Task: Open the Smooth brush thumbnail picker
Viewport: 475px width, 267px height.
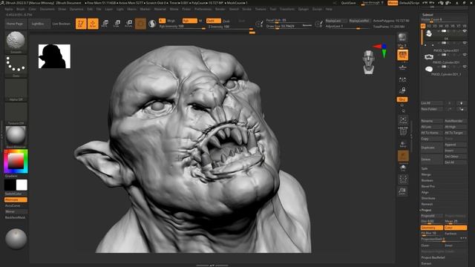Action: [16, 42]
